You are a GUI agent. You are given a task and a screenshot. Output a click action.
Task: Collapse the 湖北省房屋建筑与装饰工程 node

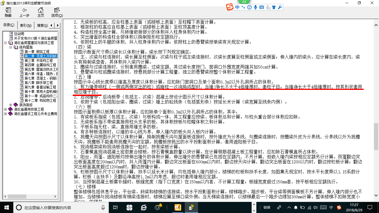[6, 43]
